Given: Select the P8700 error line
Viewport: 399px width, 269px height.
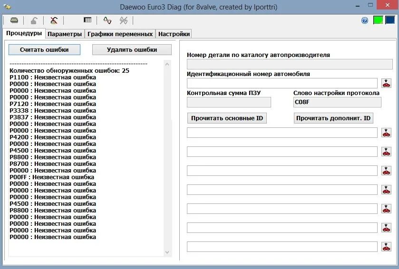Looking at the screenshot, I should [x=53, y=164].
